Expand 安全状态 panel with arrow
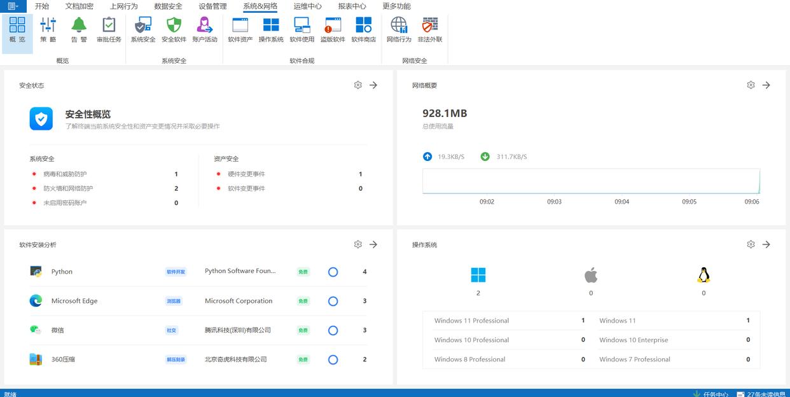Viewport: 790px width, 397px height. (x=373, y=85)
